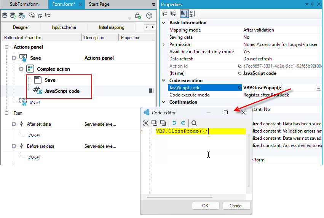The width and height of the screenshot is (324, 218).
Task: Undo the last edit in Code editor
Action: tap(174, 123)
